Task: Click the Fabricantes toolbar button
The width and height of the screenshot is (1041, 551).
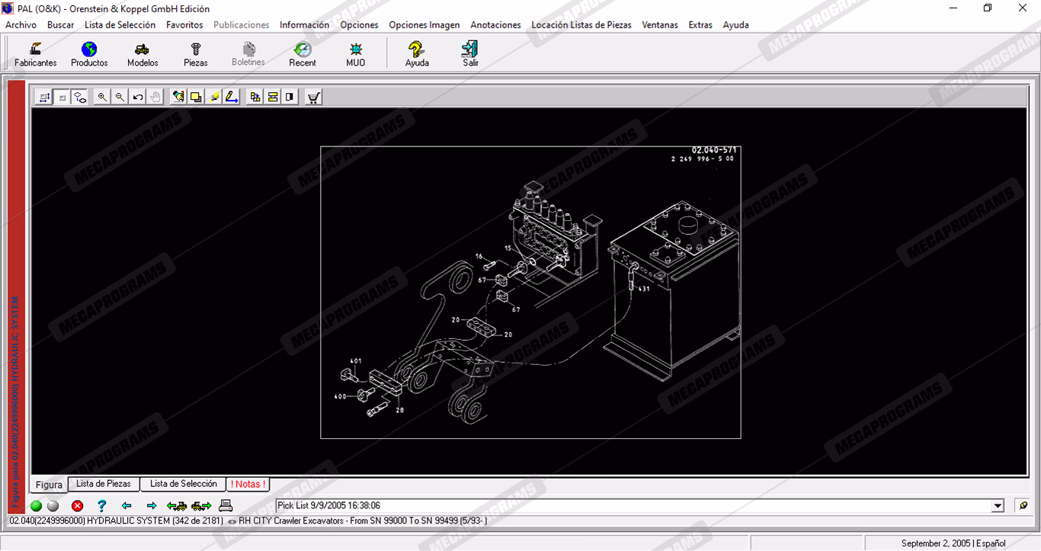Action: (x=36, y=54)
